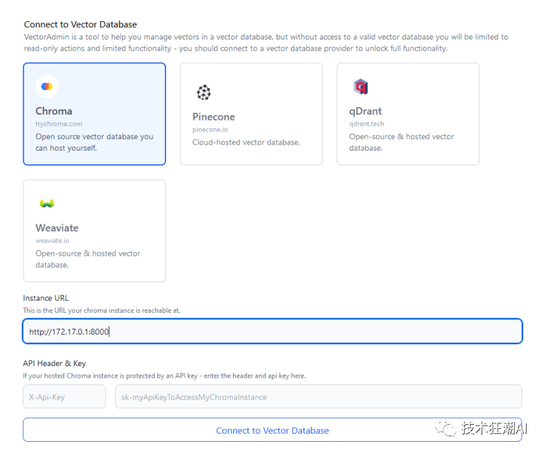The width and height of the screenshot is (545, 452).
Task: Click the qdrant.tech link text
Action: coord(367,124)
